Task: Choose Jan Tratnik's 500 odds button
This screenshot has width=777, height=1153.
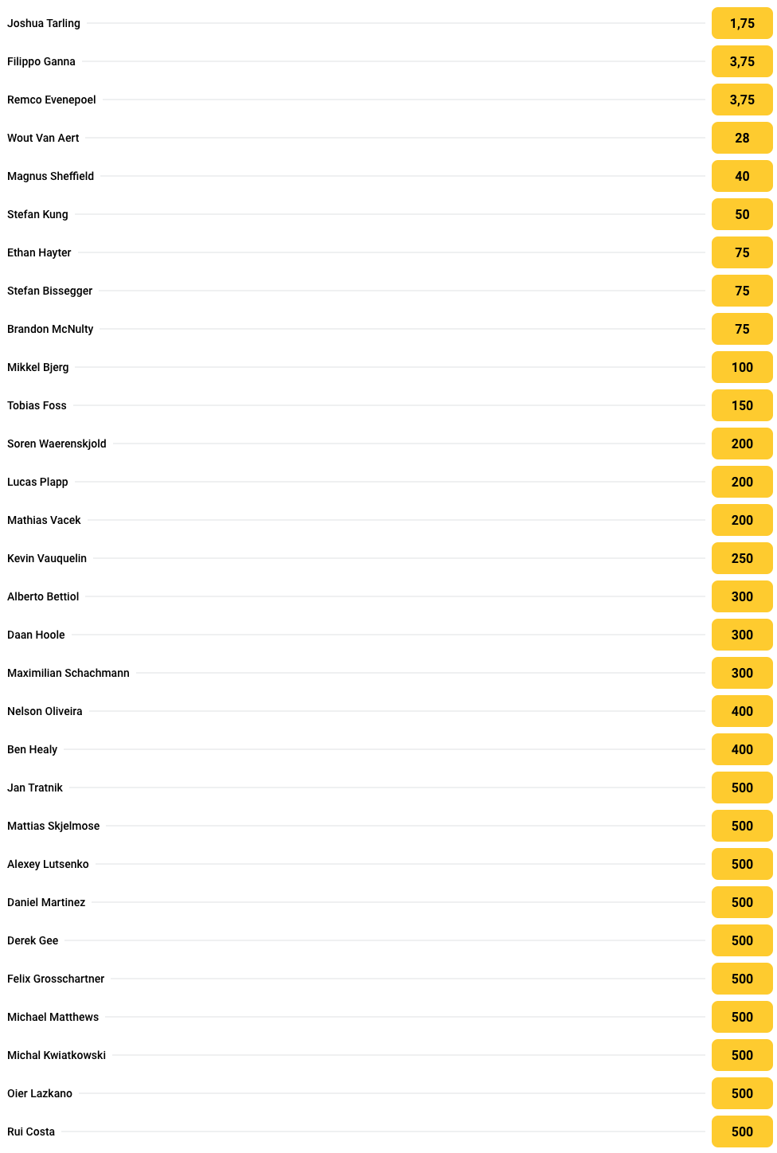Action: 742,788
